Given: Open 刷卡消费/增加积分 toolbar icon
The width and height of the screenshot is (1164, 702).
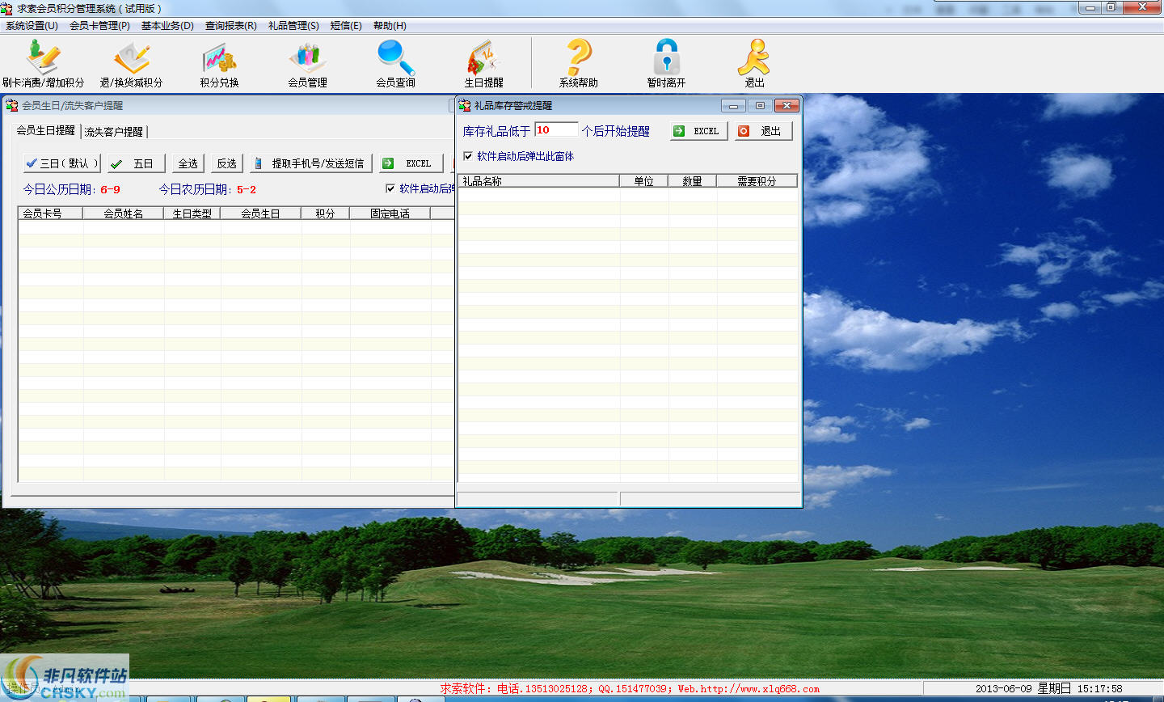Looking at the screenshot, I should pyautogui.click(x=43, y=63).
